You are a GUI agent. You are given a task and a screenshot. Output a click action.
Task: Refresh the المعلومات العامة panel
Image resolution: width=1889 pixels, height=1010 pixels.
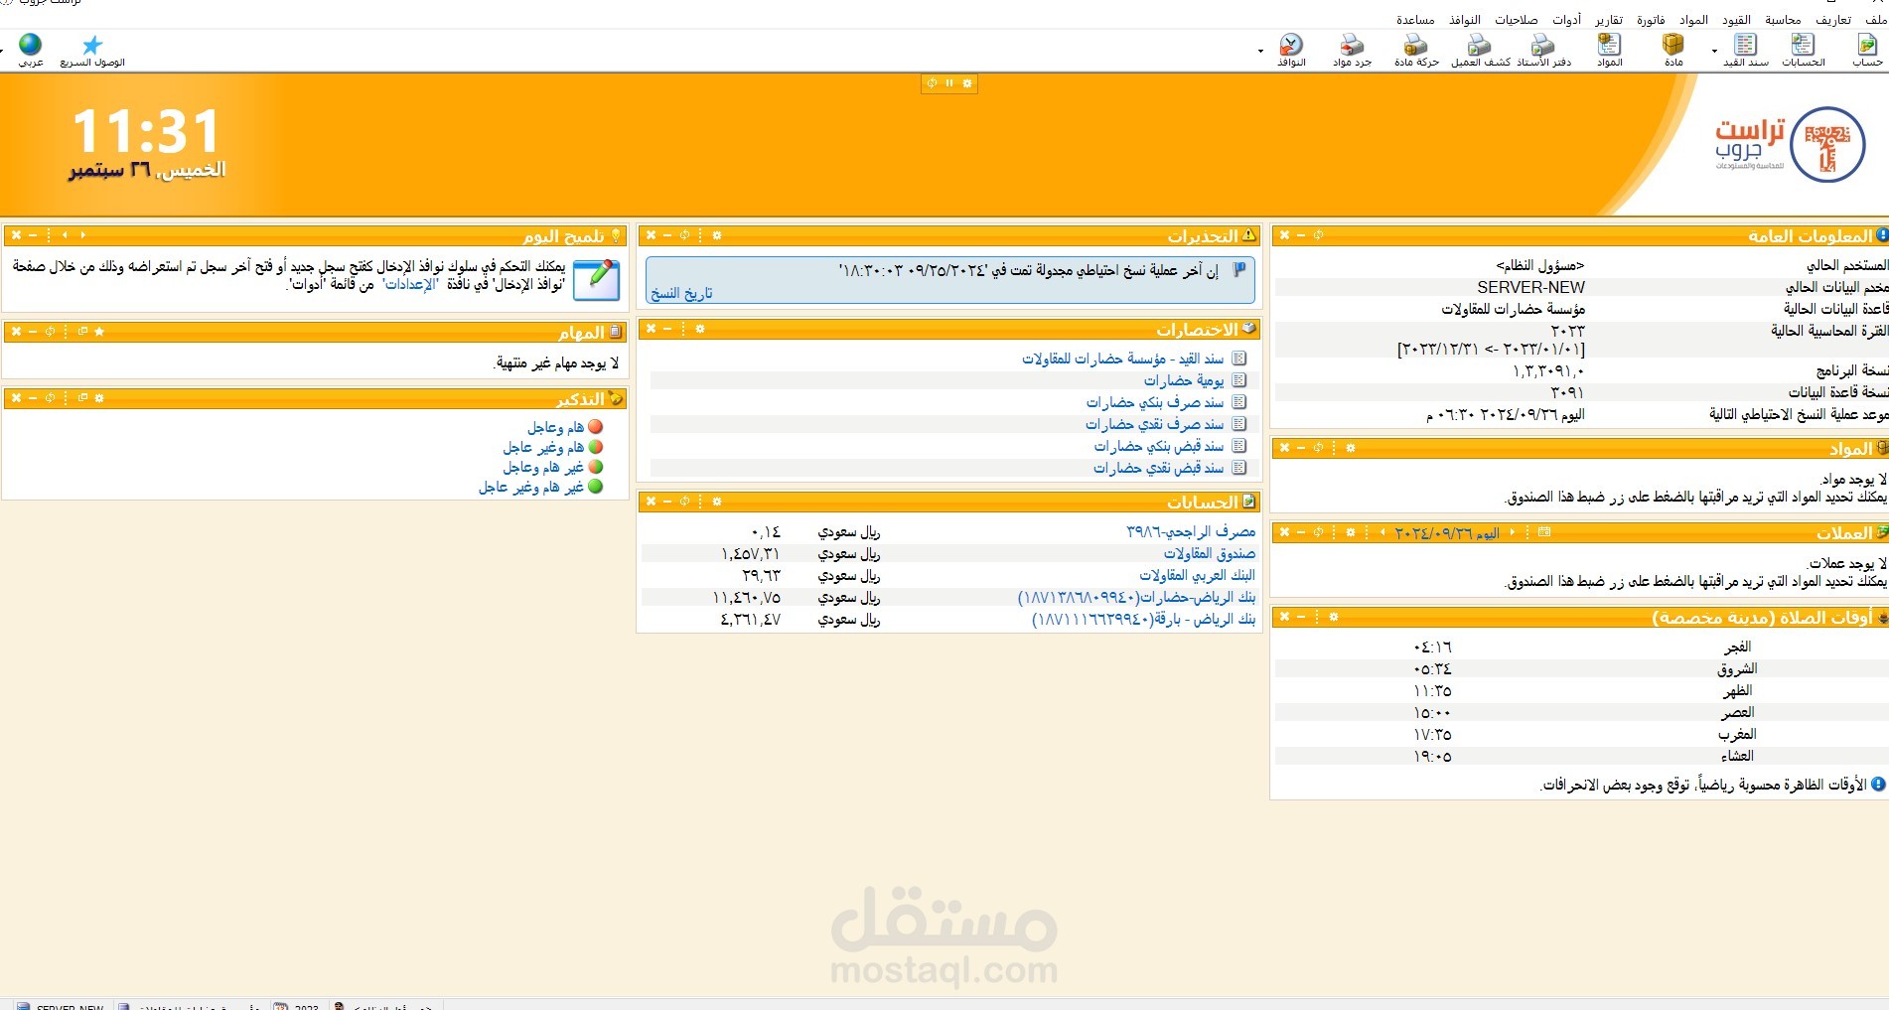point(1319,235)
